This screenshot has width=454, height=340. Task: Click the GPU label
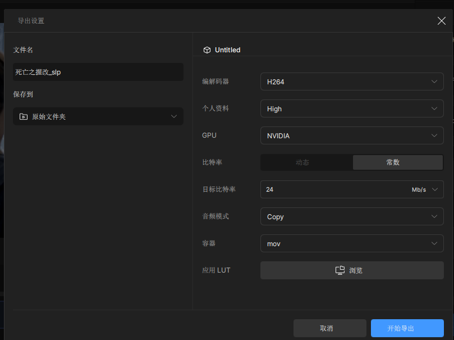pyautogui.click(x=209, y=135)
